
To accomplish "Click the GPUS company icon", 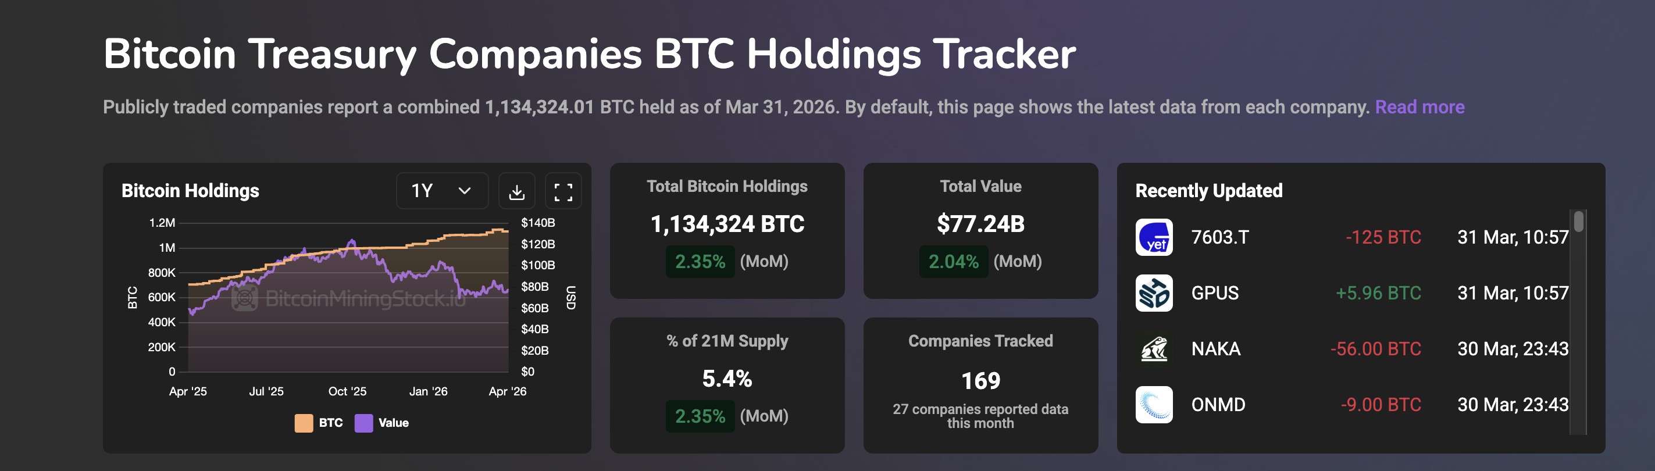I will point(1154,292).
